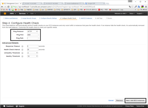This screenshot has height=108, width=148.
Task: Expand the AWS menu
Action: [13, 14]
